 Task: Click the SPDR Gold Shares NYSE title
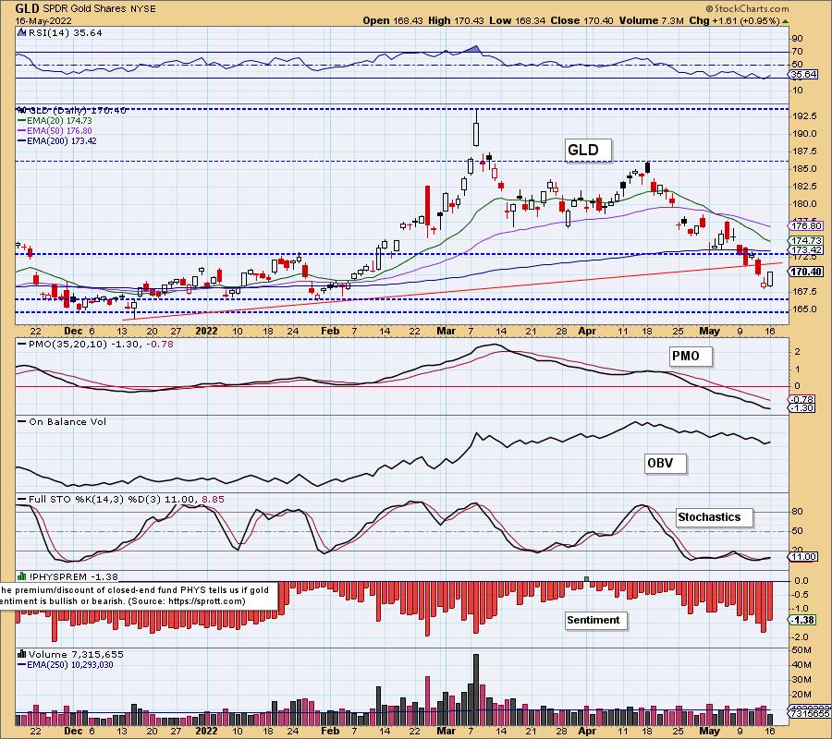[x=100, y=8]
